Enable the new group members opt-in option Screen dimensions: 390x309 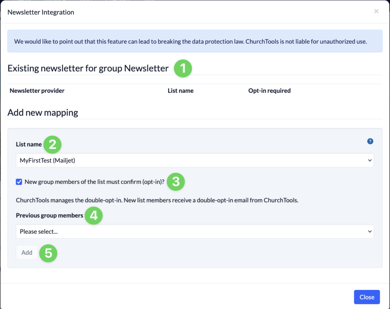coord(19,182)
